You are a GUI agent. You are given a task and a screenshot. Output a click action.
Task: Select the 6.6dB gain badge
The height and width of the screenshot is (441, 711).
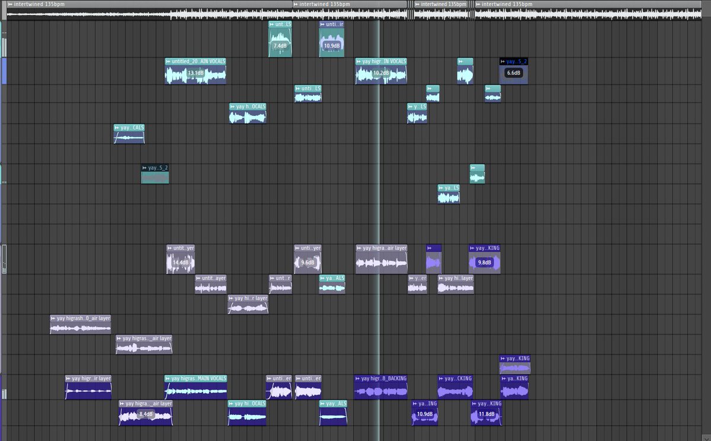(x=513, y=73)
